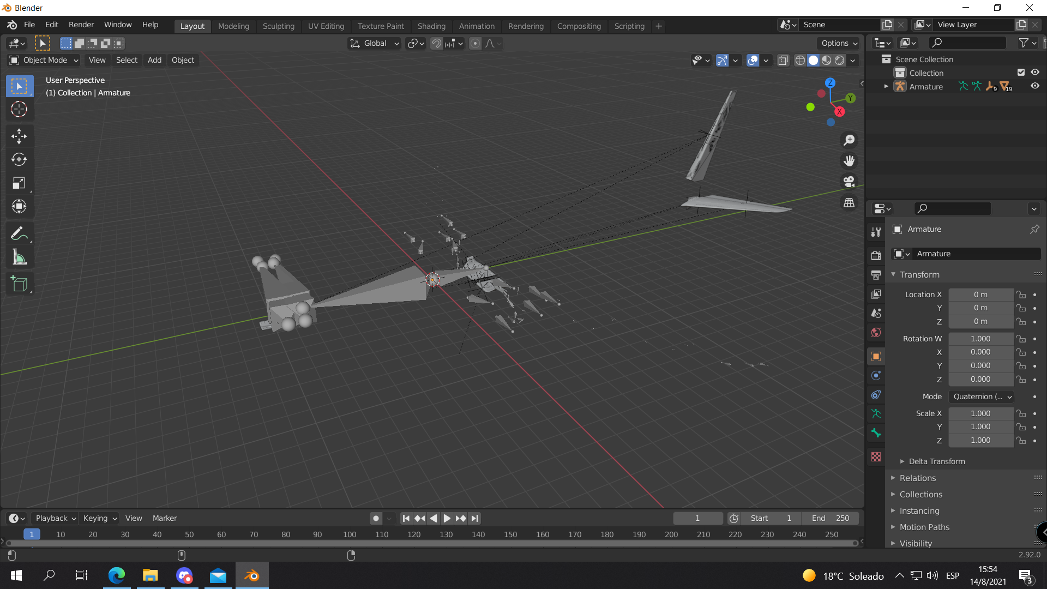Uncheck the Collection checkbox in the outliner

(1021, 72)
